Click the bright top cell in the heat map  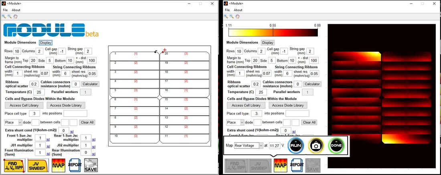coord(356,57)
